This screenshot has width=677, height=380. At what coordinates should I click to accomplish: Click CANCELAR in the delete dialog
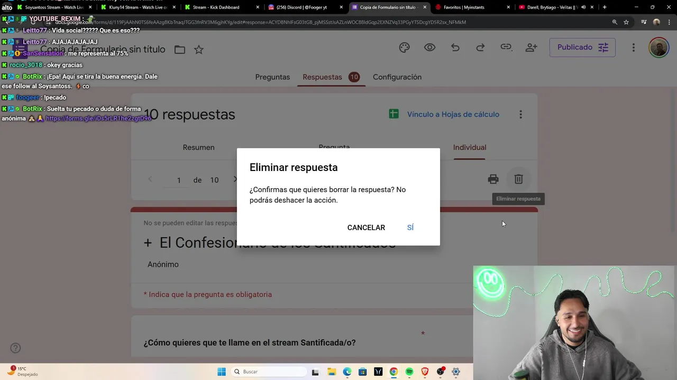pos(366,227)
